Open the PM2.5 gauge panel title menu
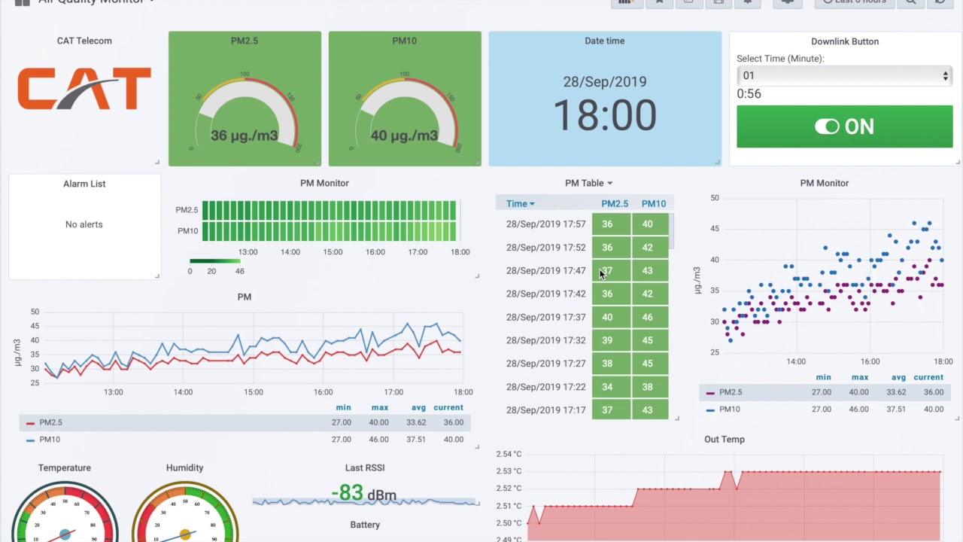Screen dimensions: 963x542 (245, 41)
